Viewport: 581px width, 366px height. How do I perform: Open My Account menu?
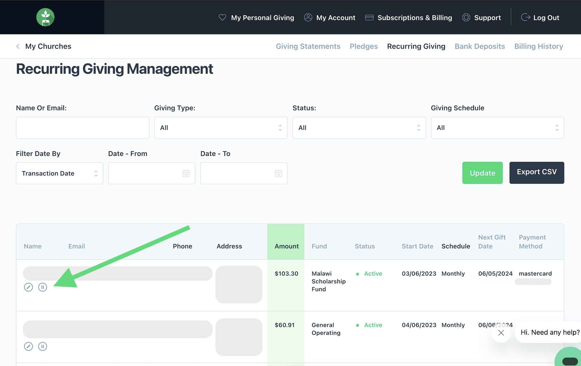336,18
